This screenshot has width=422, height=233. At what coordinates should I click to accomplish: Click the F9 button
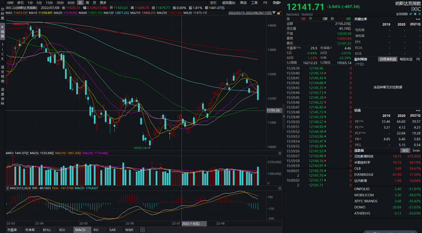265,3
